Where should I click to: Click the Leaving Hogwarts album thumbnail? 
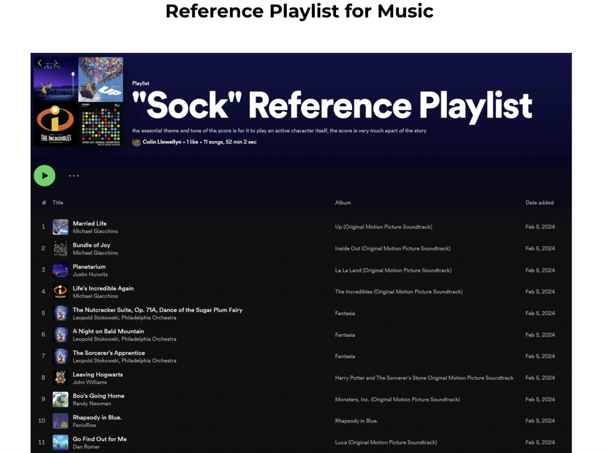pyautogui.click(x=61, y=378)
